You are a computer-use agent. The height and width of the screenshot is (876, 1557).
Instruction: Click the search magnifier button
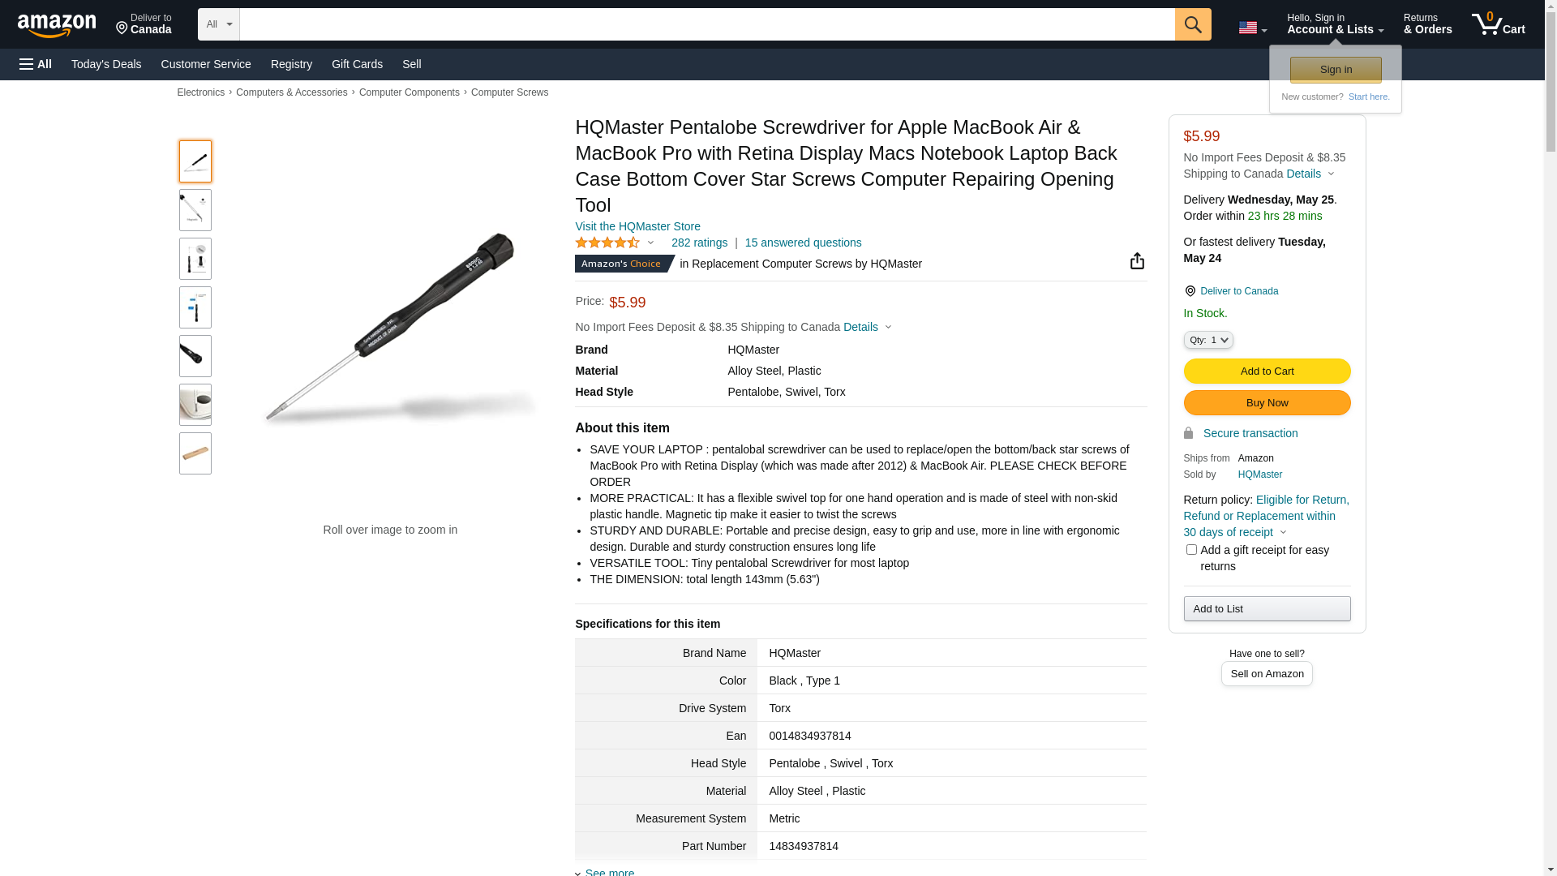click(x=1192, y=24)
